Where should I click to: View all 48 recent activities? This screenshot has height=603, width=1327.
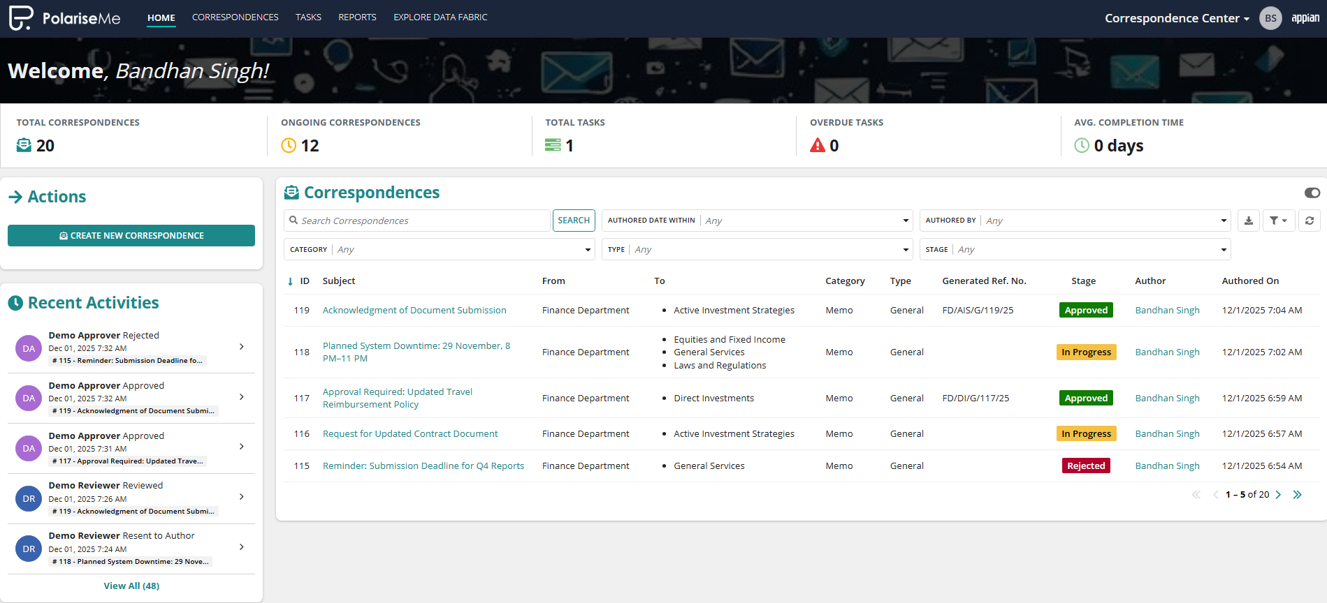pos(131,586)
